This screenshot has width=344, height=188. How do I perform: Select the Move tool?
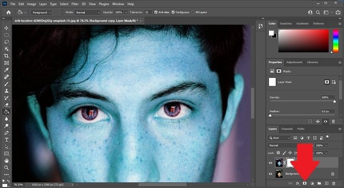coord(6,28)
